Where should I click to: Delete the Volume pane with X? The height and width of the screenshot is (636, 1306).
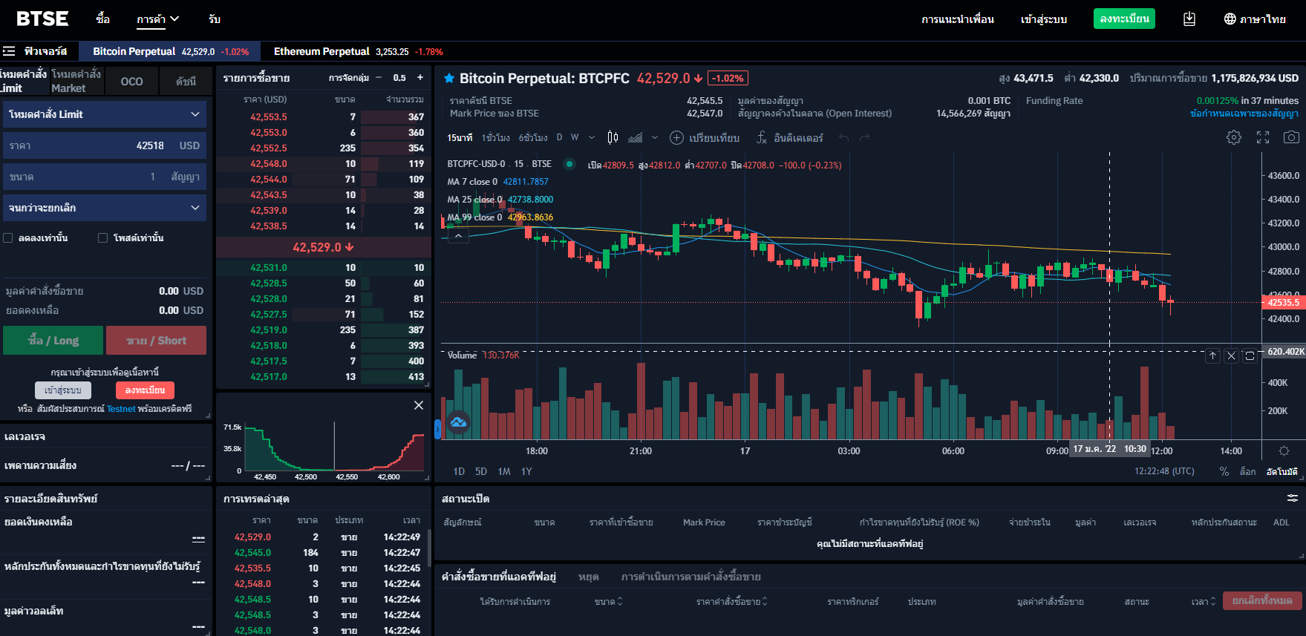tap(1231, 355)
